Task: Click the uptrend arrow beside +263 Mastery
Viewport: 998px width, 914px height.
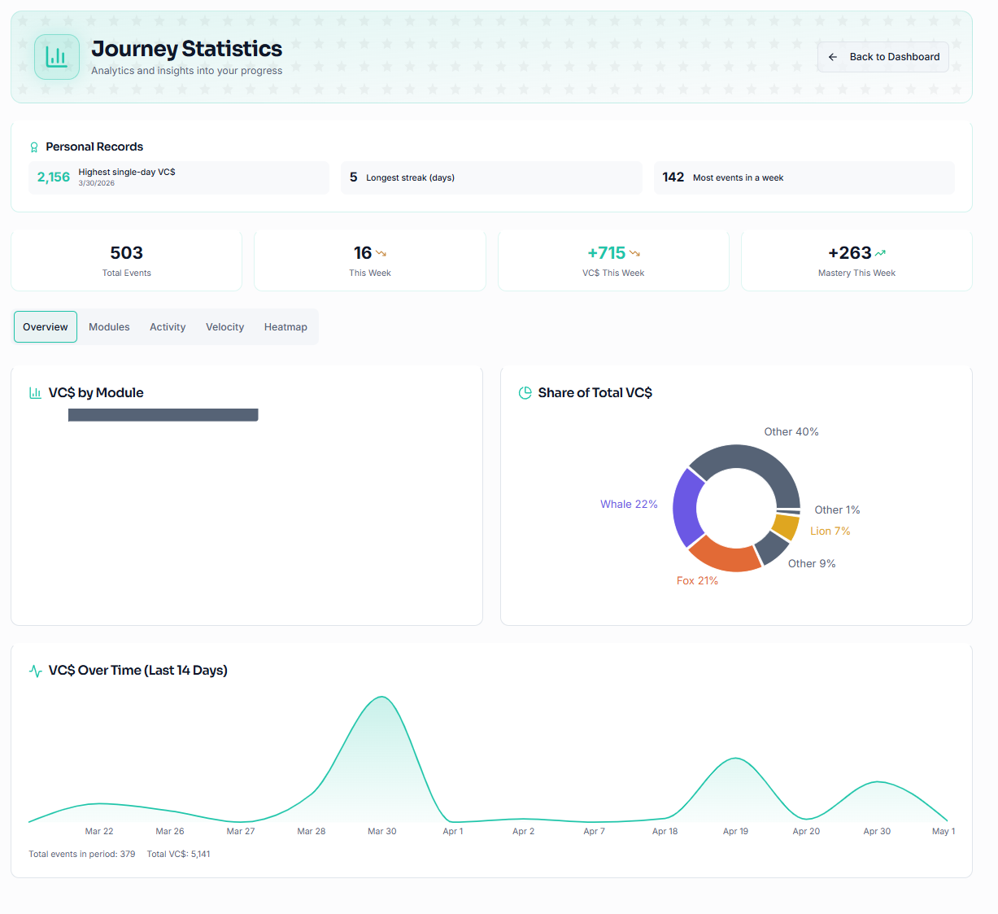Action: (880, 253)
